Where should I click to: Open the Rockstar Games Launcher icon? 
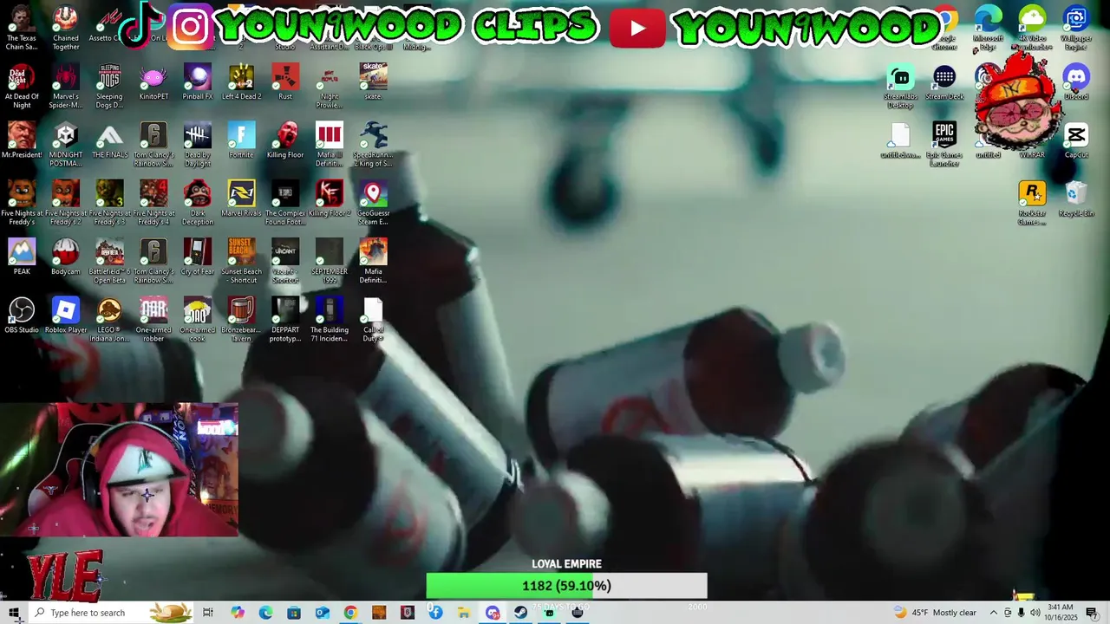pyautogui.click(x=1032, y=203)
